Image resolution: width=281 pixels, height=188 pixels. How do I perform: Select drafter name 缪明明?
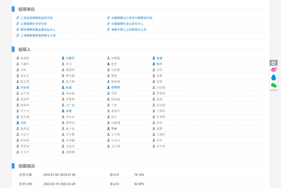(116, 88)
